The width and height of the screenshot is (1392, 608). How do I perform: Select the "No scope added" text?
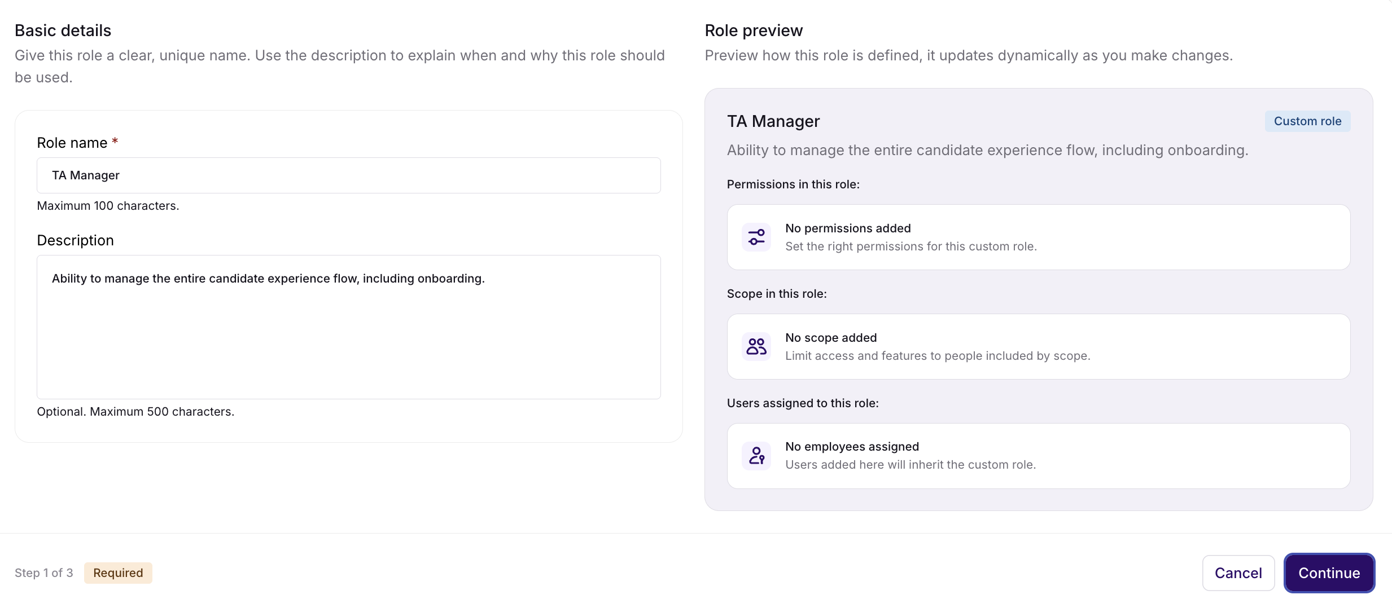click(831, 338)
